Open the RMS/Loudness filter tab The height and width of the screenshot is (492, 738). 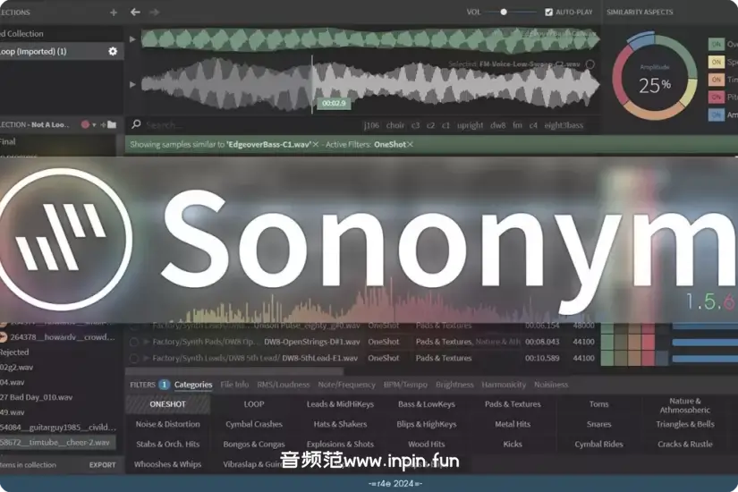(284, 385)
